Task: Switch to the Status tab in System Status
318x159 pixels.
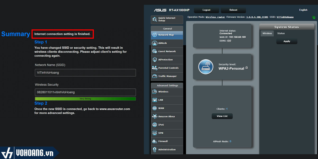Action: pyautogui.click(x=281, y=33)
